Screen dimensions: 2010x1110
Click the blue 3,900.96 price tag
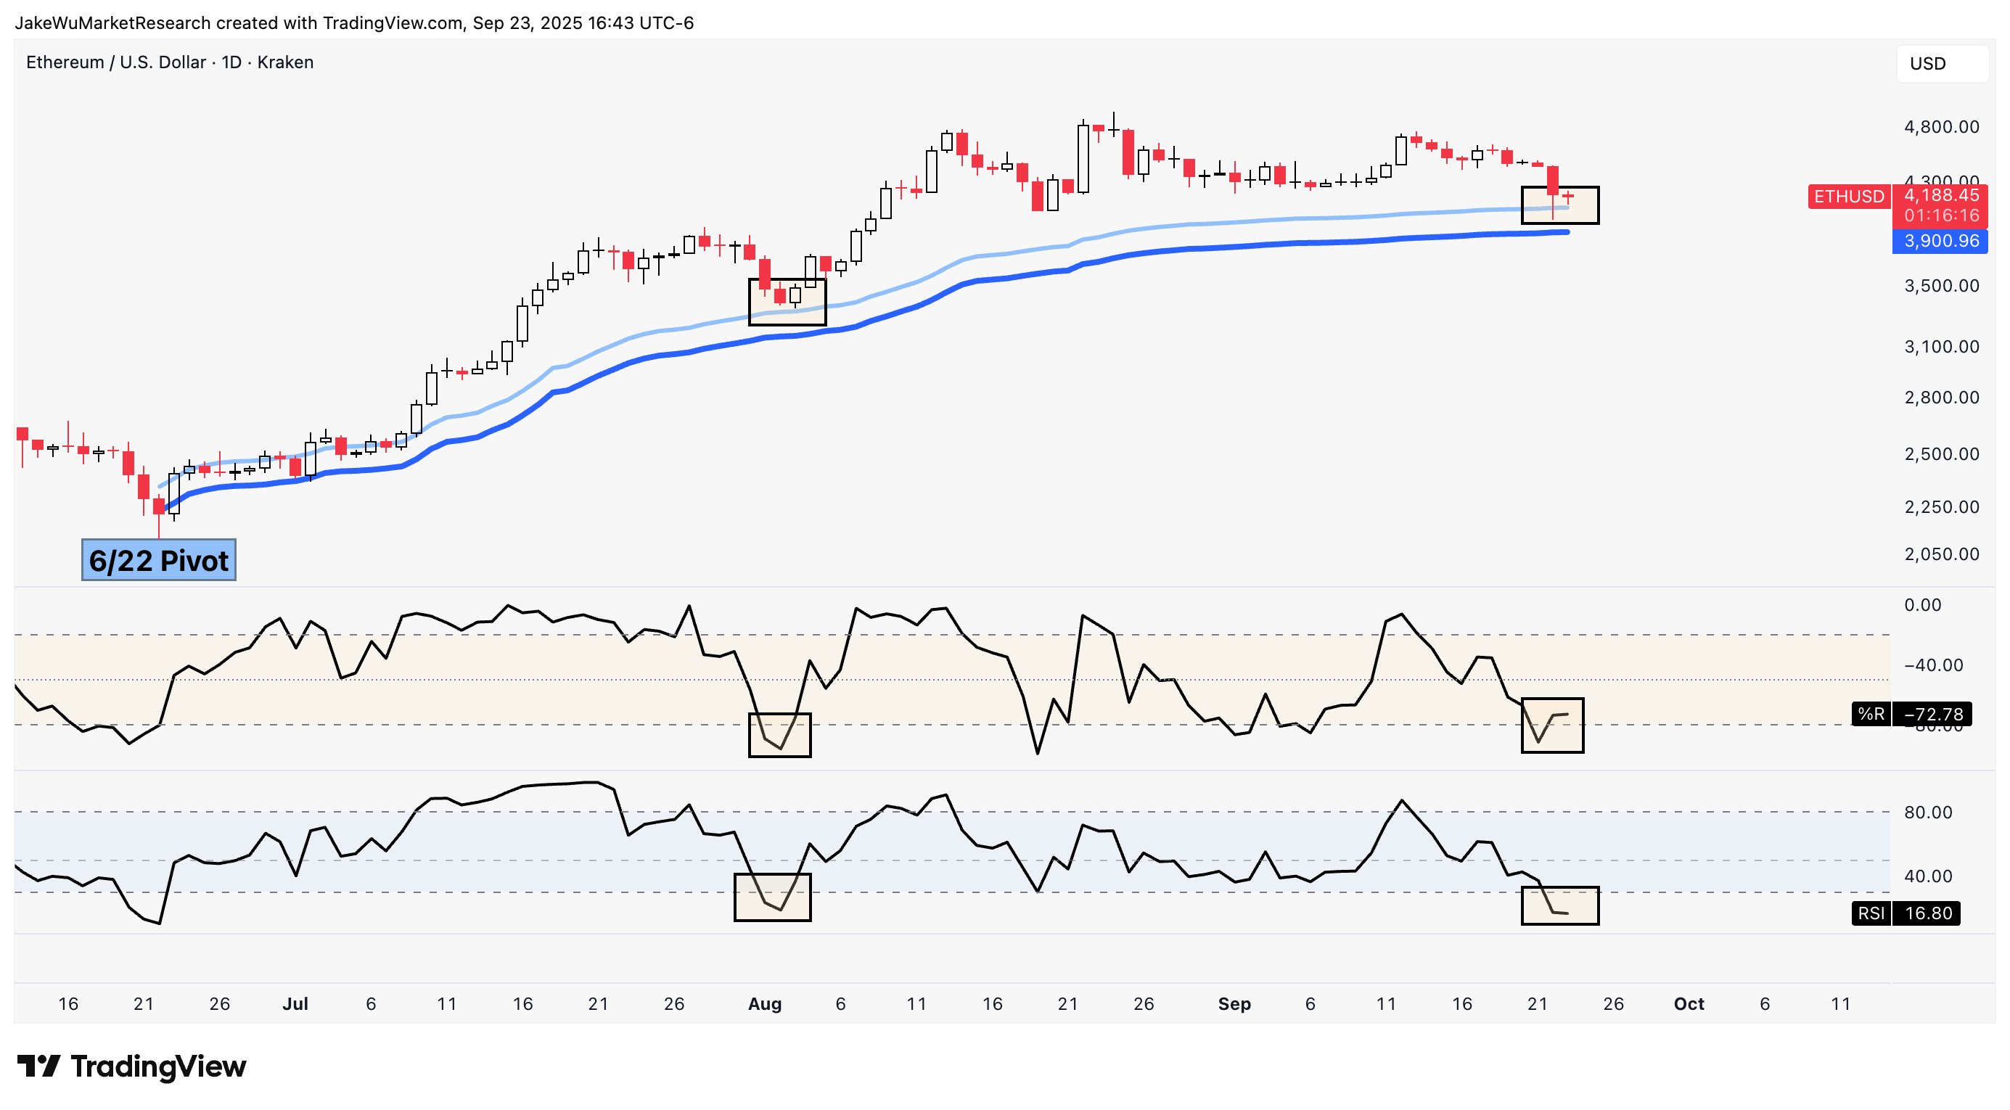point(1940,241)
